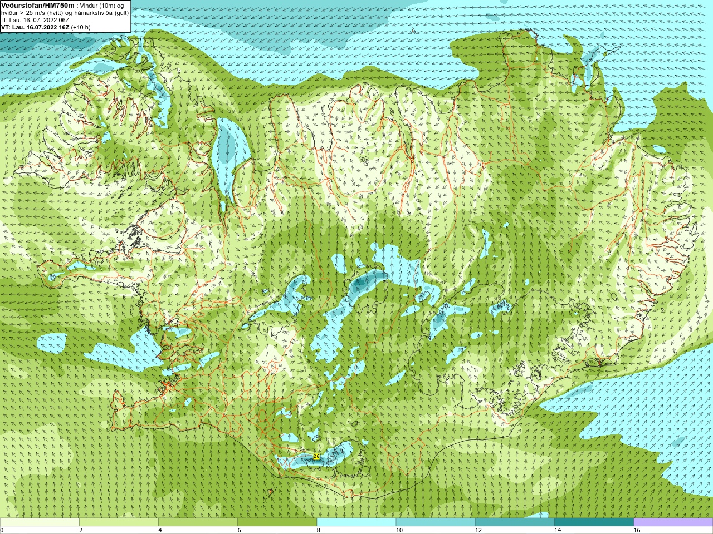Screen dimensions: 713x534
Task: Click the legend scale label 12
Action: 478,530
